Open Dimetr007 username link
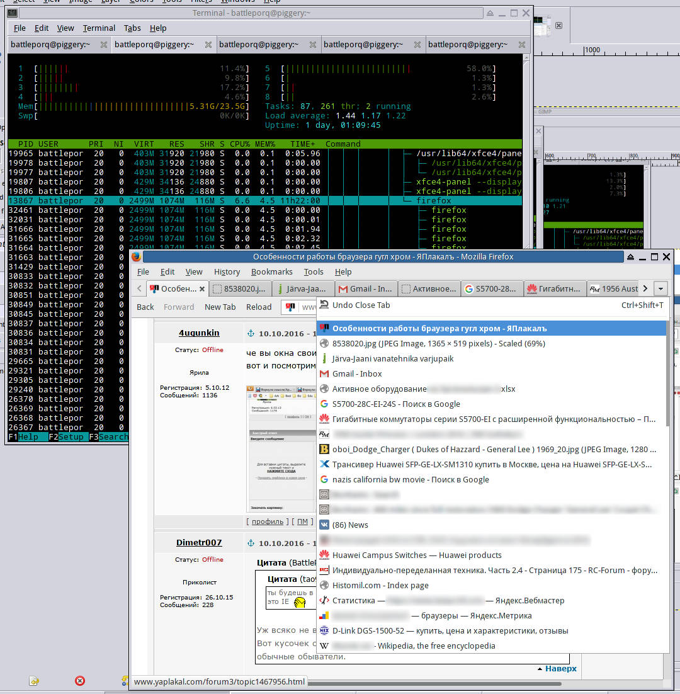 point(199,543)
